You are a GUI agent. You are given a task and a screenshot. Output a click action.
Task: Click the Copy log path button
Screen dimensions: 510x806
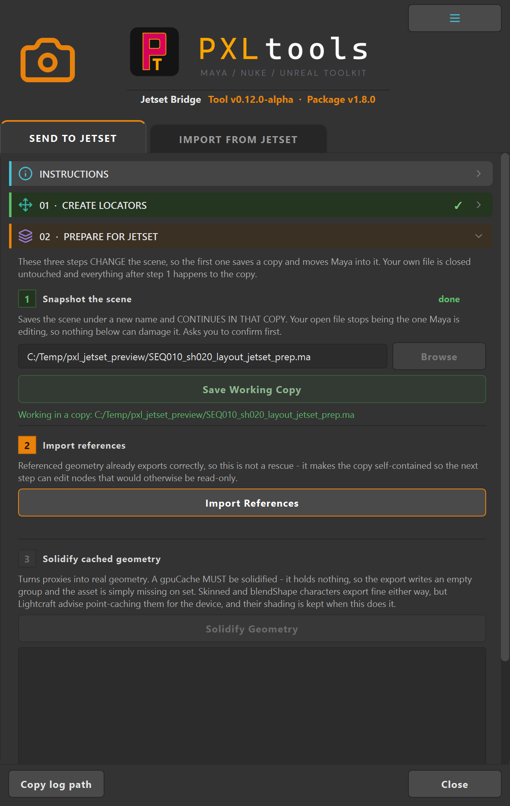[56, 784]
